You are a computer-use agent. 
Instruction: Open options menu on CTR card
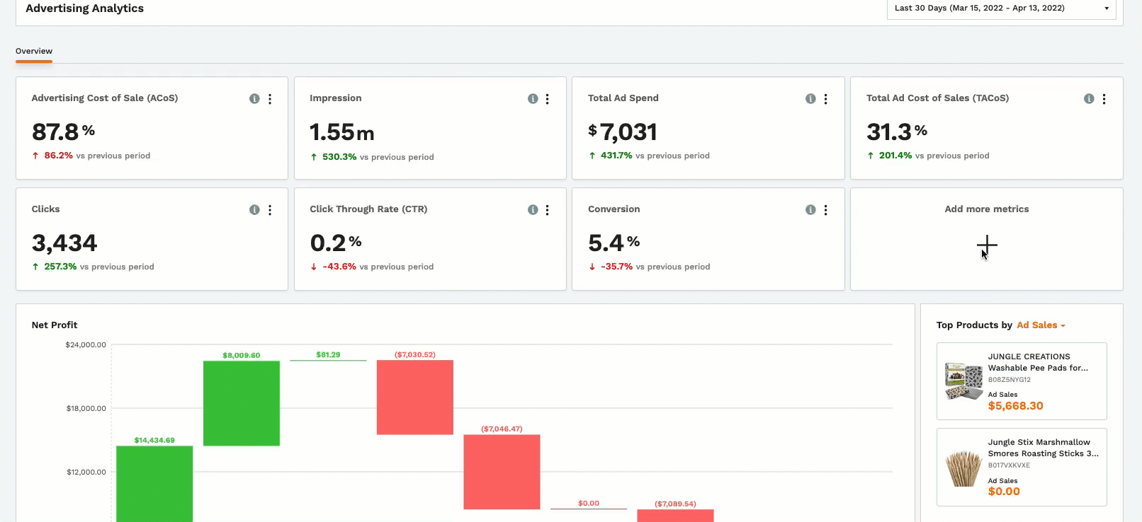coord(548,210)
